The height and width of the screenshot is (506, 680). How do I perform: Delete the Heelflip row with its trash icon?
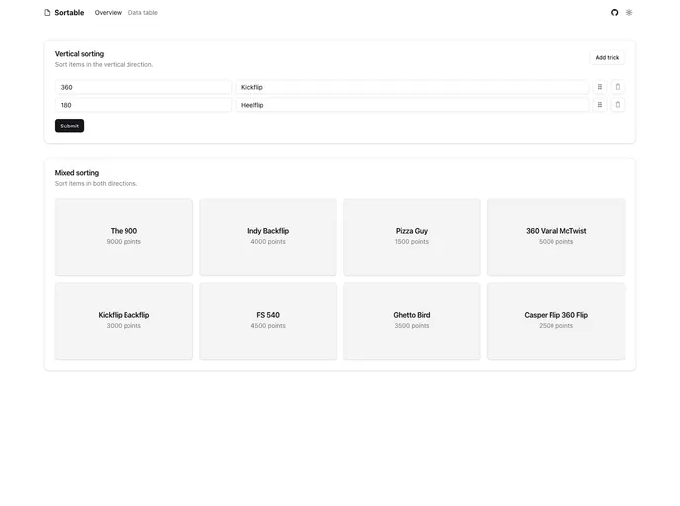[x=618, y=105]
